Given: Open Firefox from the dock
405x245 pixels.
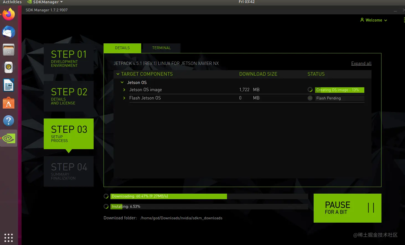Looking at the screenshot, I should (9, 14).
